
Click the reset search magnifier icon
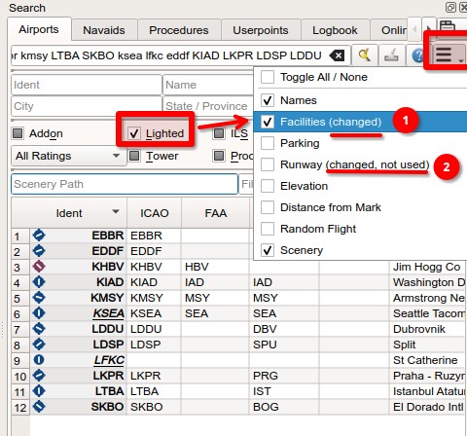coord(365,55)
